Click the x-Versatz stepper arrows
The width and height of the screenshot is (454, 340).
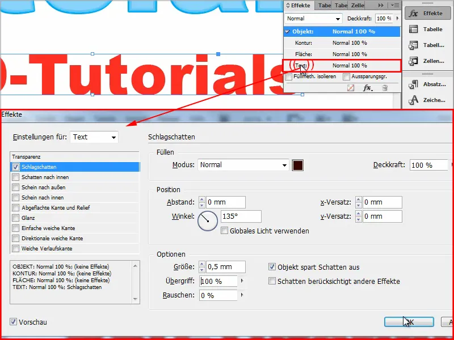pos(359,202)
